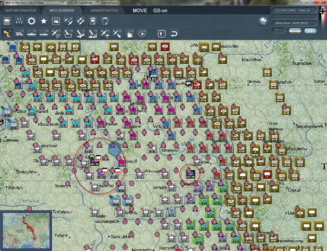327x251 pixels.
Task: Open the star victory screen icon
Action: [x=43, y=21]
